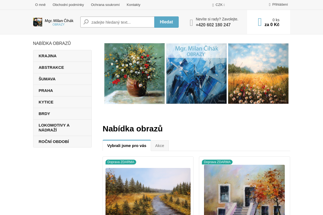Image resolution: width=323 pixels, height=215 pixels.
Task: Select the KRAJINA category
Action: (x=48, y=56)
